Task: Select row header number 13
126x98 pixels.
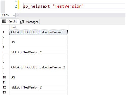Action: (5, 92)
